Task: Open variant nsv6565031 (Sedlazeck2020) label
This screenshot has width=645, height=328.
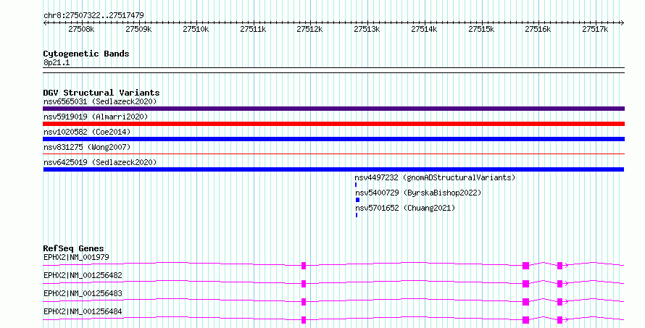Action: [100, 101]
